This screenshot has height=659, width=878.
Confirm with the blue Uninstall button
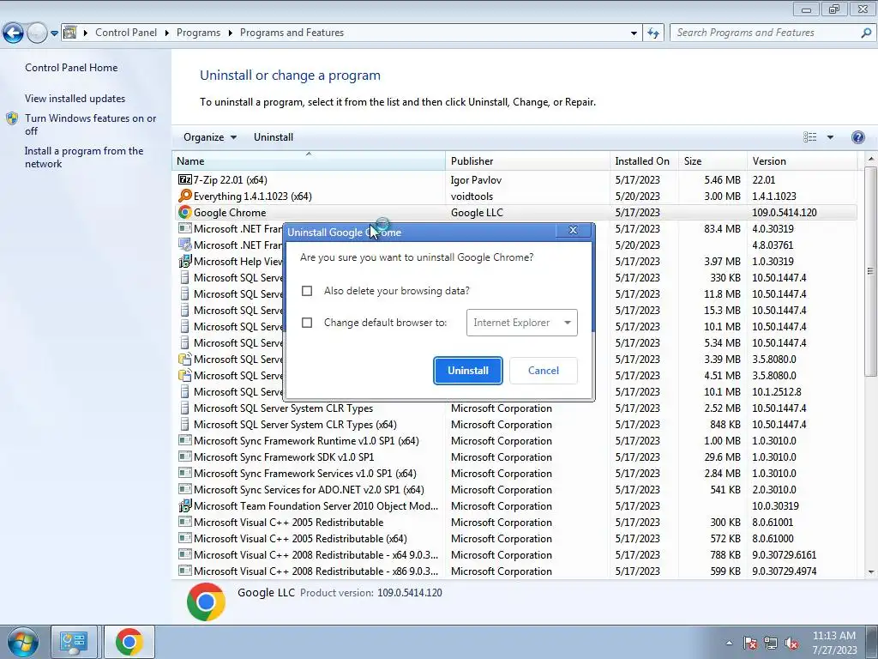pos(468,371)
